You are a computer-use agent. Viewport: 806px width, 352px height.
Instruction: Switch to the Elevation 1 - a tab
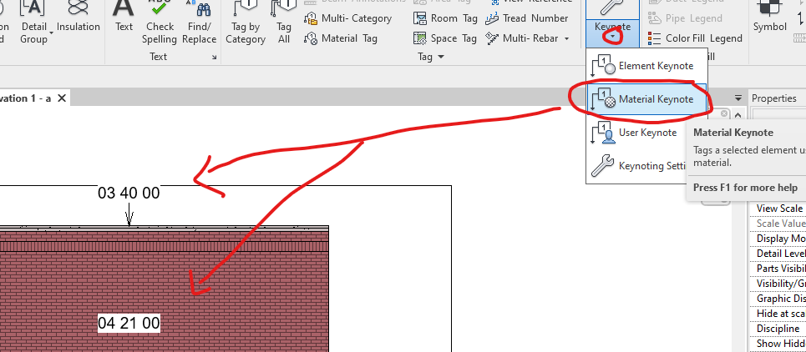click(x=26, y=98)
